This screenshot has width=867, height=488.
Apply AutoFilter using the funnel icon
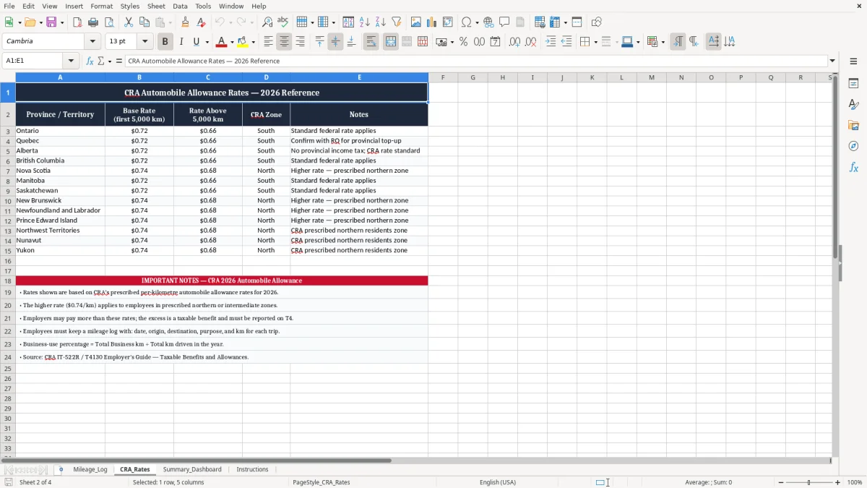coord(396,22)
